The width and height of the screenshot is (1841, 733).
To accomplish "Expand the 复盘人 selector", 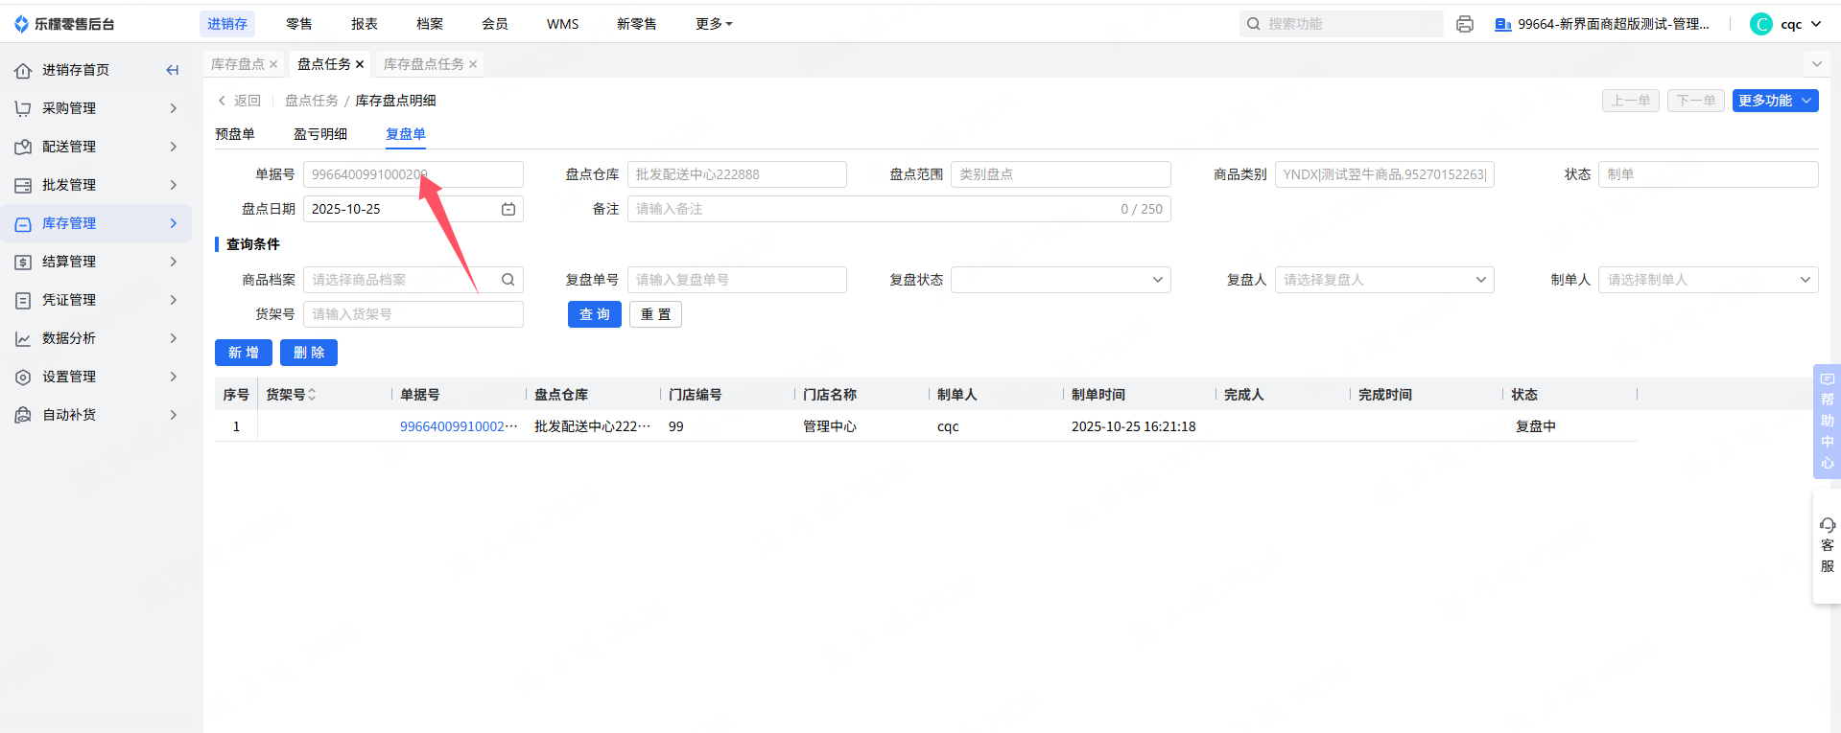I will [x=1383, y=280].
